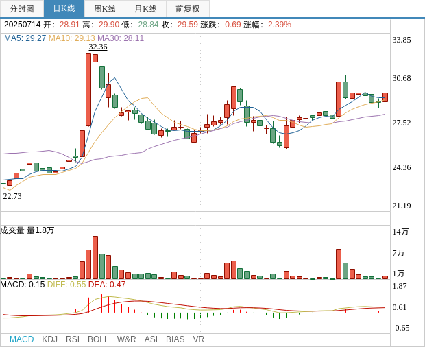The image size is (425, 347).
Task: Click the 30.68 price axis label
Action: (x=402, y=78)
